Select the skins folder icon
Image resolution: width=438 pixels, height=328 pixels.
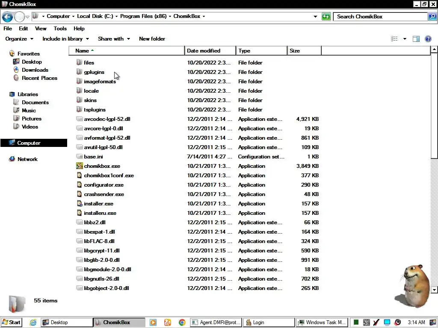click(x=79, y=100)
